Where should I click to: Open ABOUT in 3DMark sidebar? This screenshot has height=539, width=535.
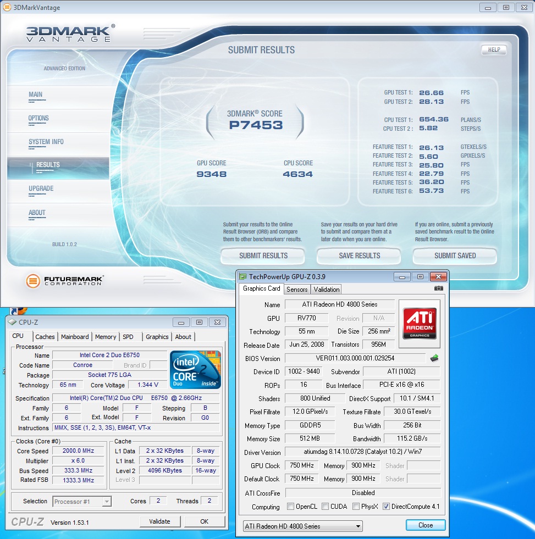pyautogui.click(x=58, y=215)
